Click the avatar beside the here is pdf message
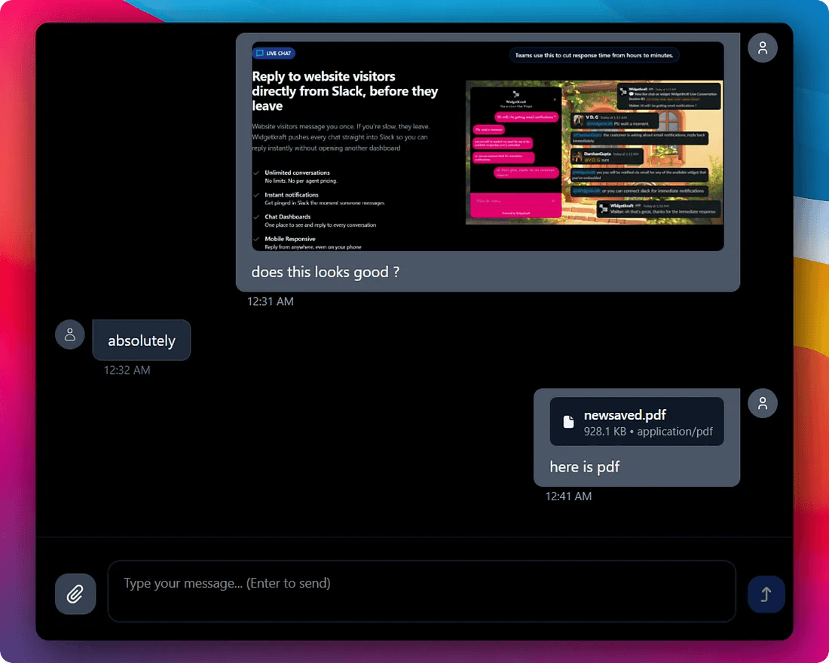Viewport: 829px width, 663px height. pos(762,403)
